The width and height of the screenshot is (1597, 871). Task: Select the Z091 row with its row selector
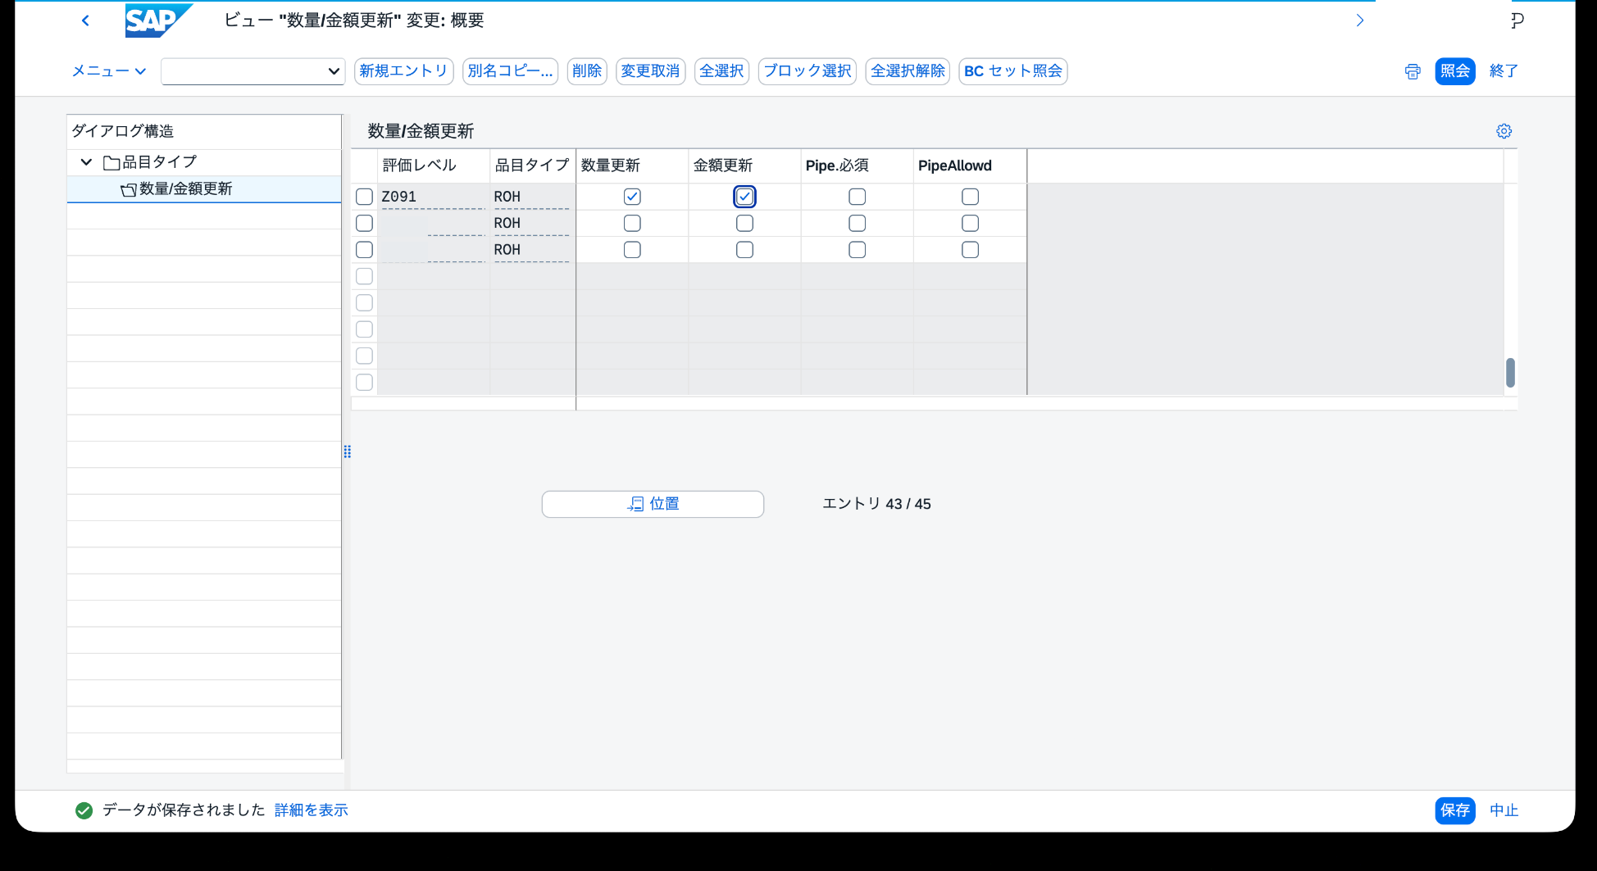[x=364, y=197]
